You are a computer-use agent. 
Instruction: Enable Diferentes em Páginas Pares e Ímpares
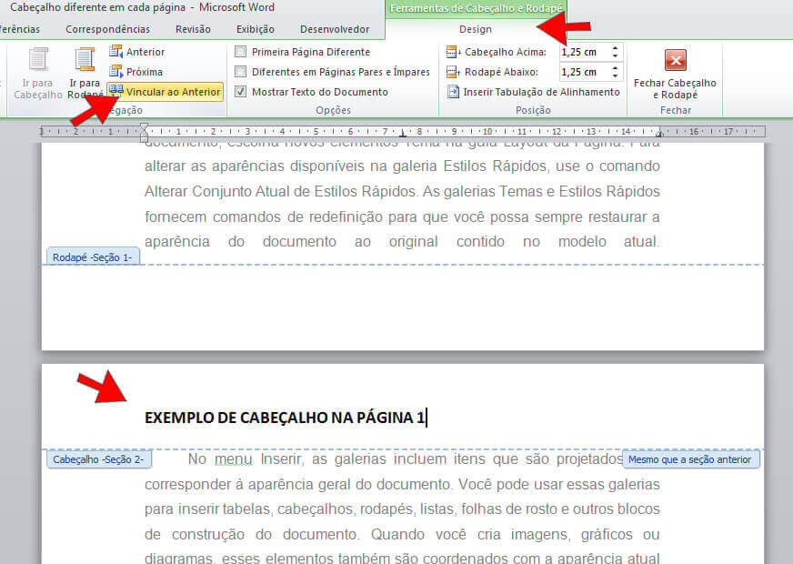pyautogui.click(x=241, y=72)
